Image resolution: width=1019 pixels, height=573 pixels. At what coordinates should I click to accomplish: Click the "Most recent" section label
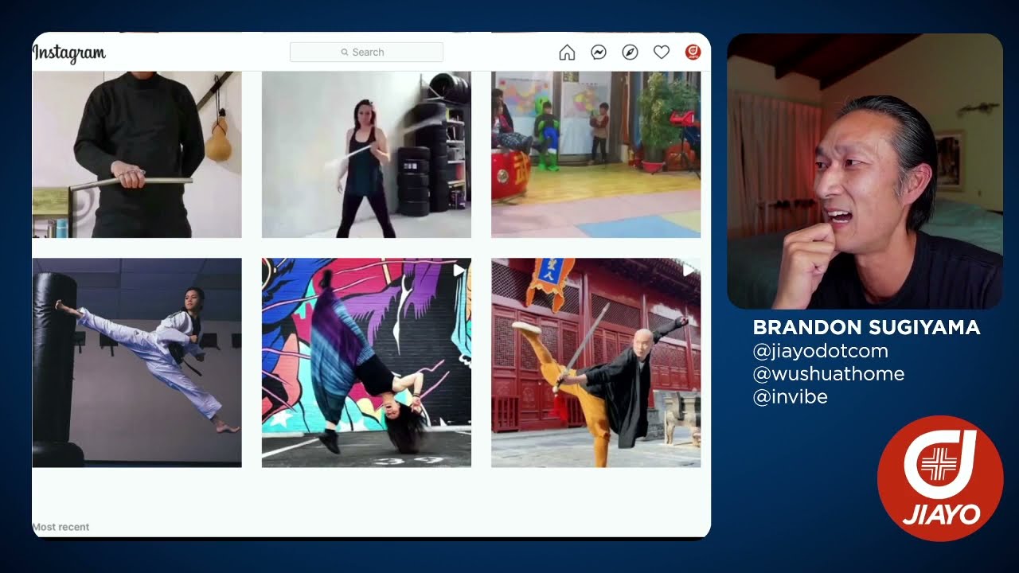(61, 527)
